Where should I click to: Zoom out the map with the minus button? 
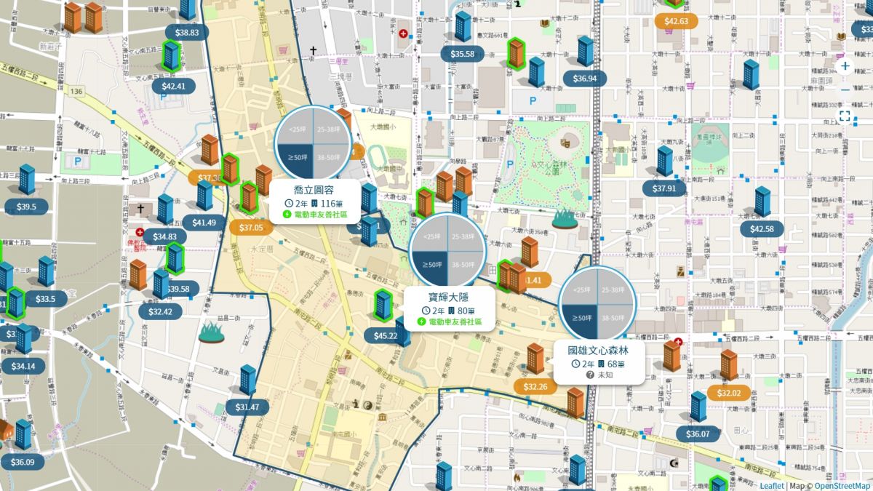(845, 90)
